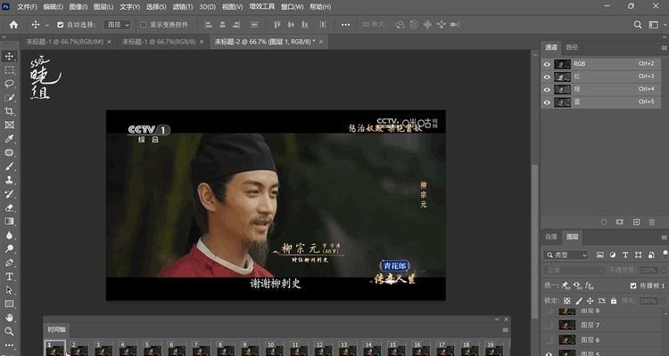Hide the 蓝 channel eye icon
This screenshot has height=356, width=669.
[x=547, y=102]
